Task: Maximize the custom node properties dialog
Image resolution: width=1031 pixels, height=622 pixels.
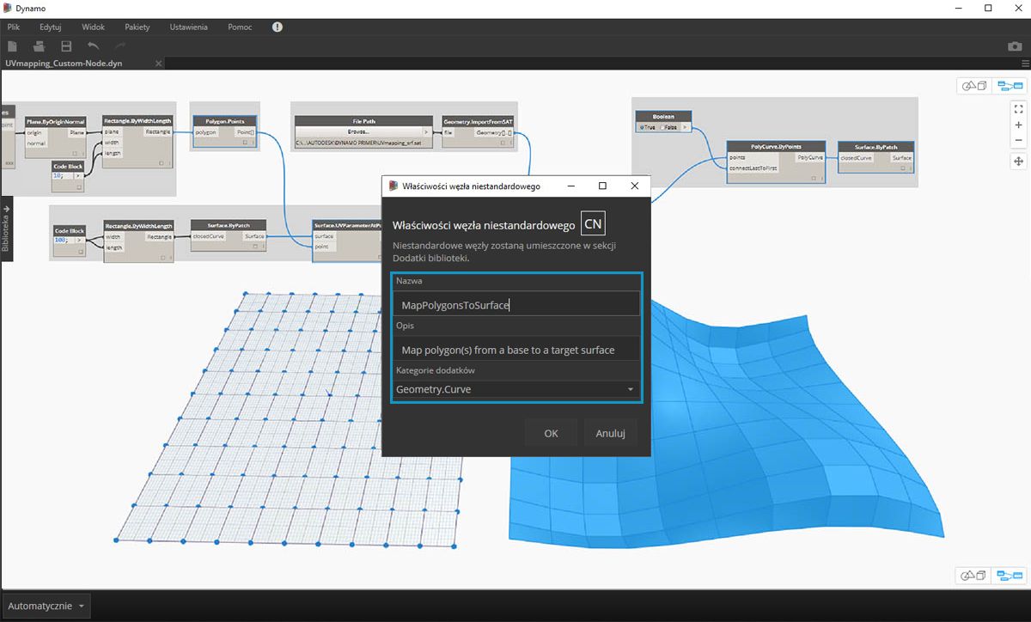Action: [x=602, y=186]
